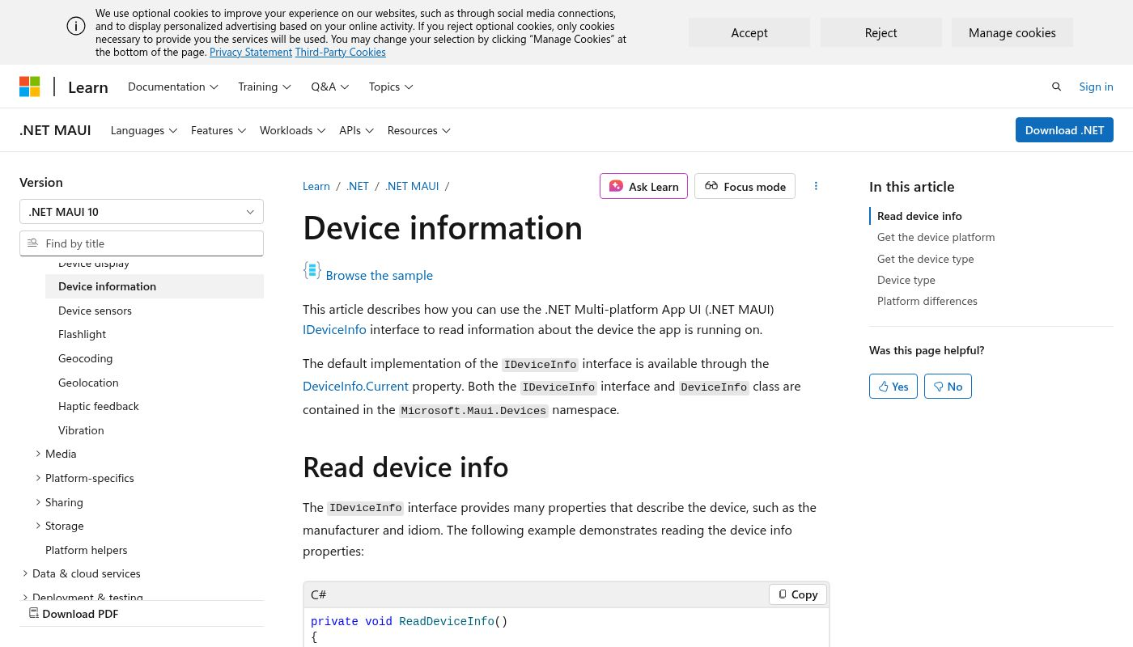
Task: Click the Download PDF icon in the sidebar
Action: (34, 613)
